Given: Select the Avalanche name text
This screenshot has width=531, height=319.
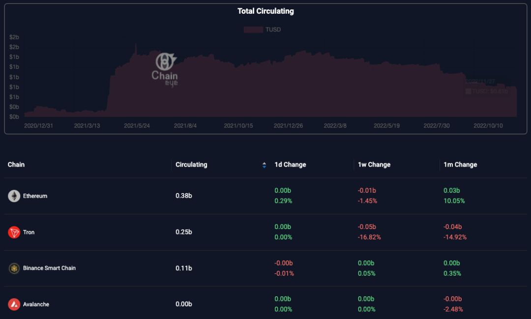Looking at the screenshot, I should (x=36, y=304).
